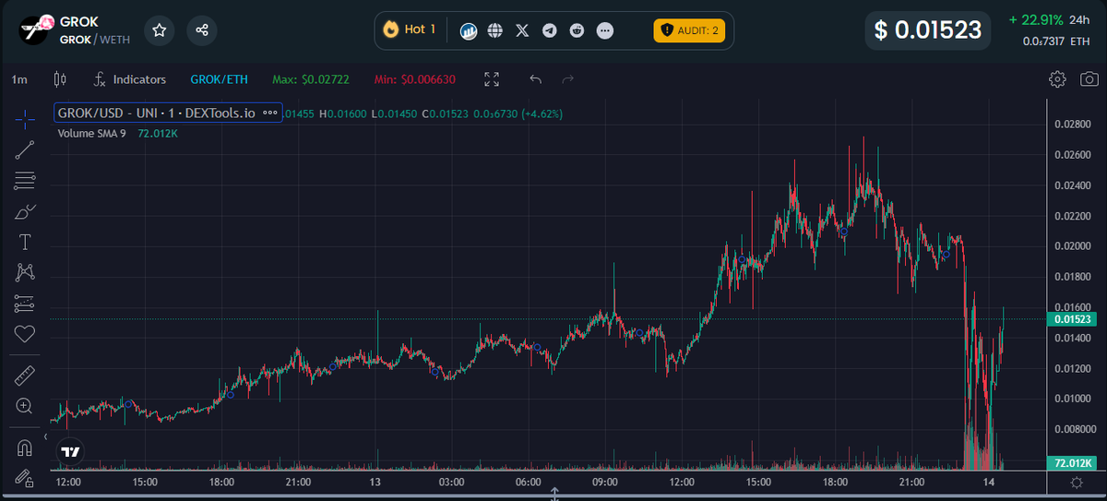Select the Fibonacci retracement tool
This screenshot has height=501, width=1107.
[x=25, y=181]
